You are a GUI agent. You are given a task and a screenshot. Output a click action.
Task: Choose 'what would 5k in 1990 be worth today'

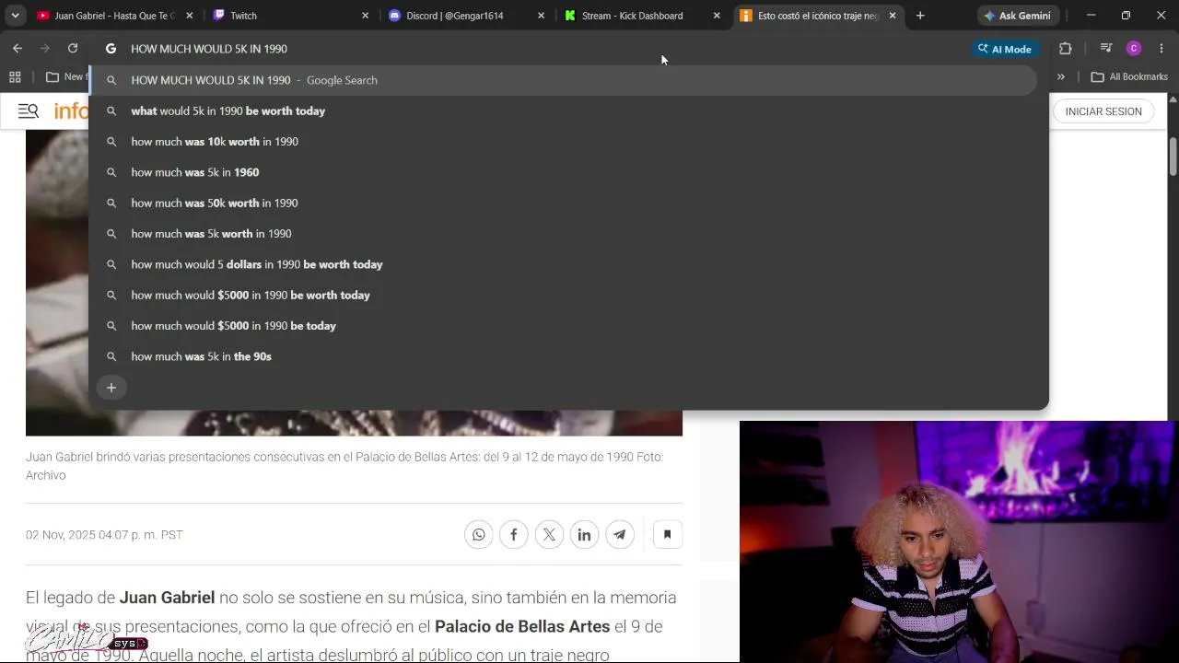(563, 110)
